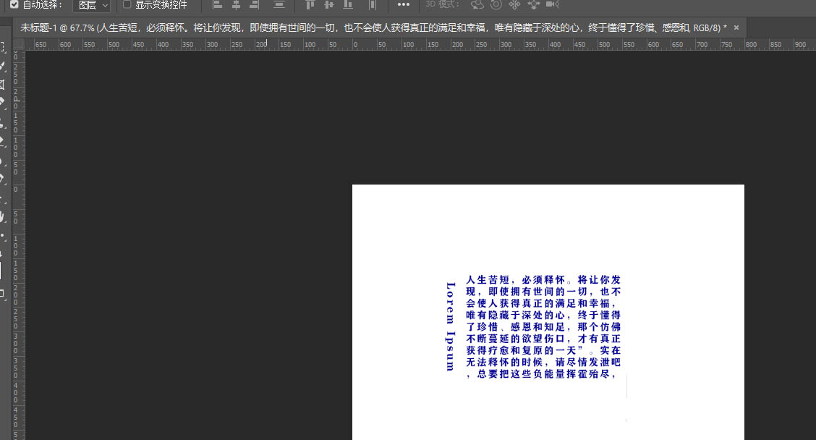Click the align bottom edges icon

(348, 4)
